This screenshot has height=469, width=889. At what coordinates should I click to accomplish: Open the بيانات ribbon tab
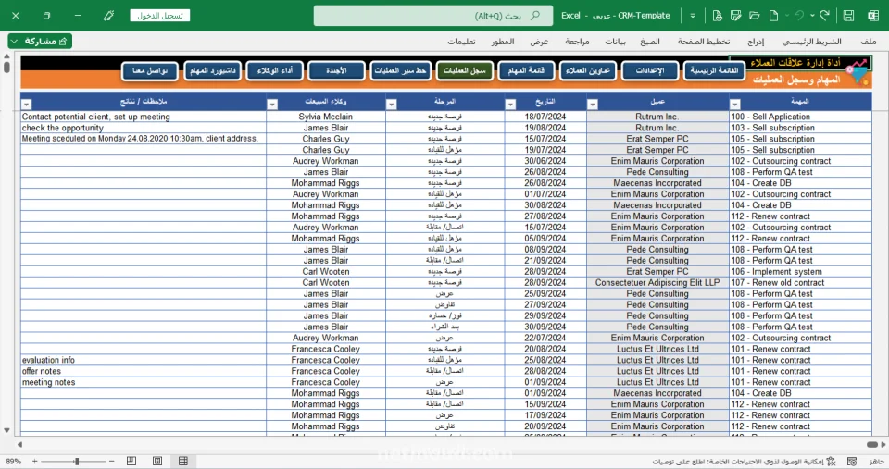615,42
